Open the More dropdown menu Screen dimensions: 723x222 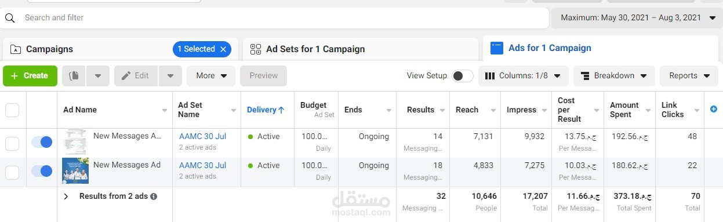(x=211, y=75)
